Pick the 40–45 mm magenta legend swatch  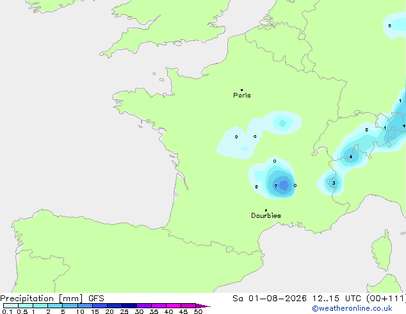174,306
